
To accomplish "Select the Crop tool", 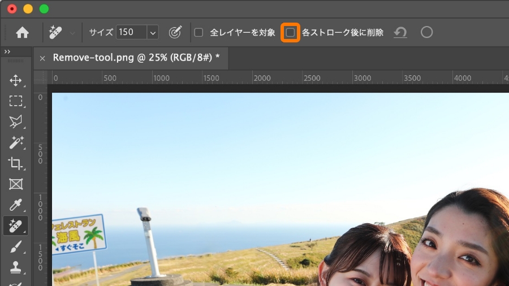I will (16, 163).
